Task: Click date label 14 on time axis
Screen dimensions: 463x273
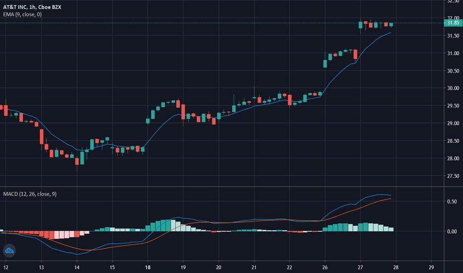Action: [x=77, y=268]
